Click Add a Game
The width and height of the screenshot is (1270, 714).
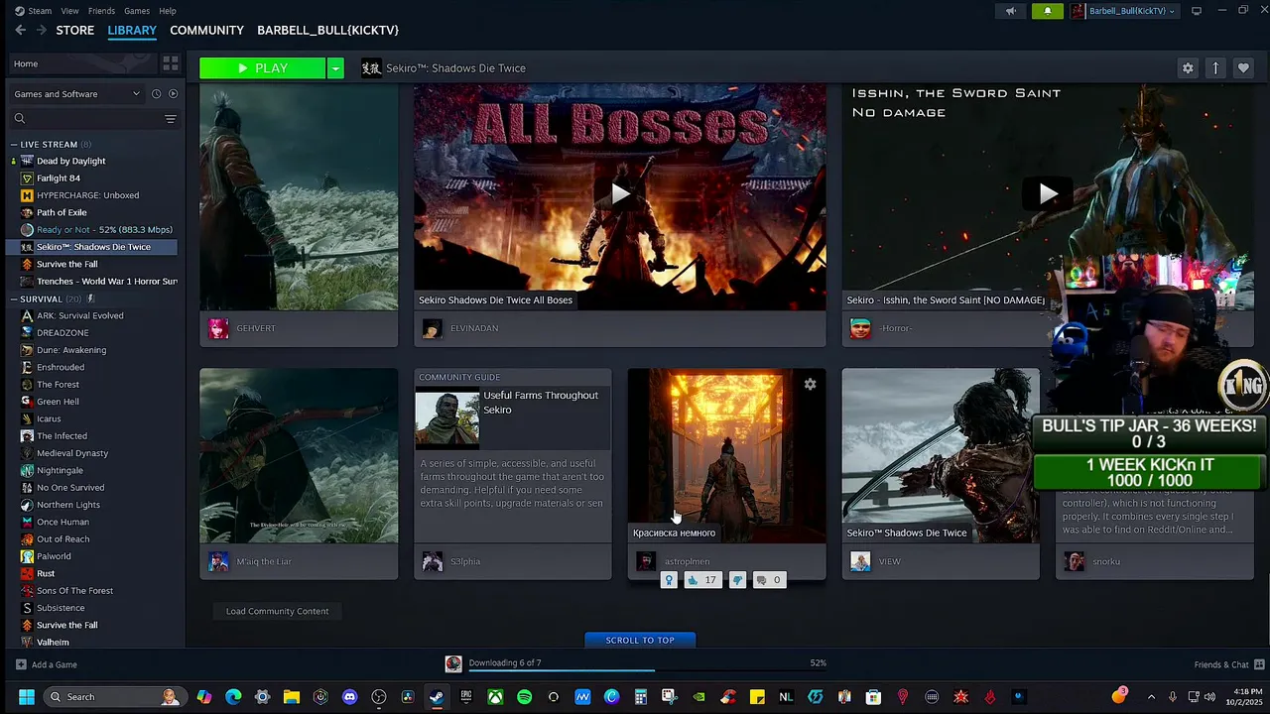pyautogui.click(x=47, y=664)
